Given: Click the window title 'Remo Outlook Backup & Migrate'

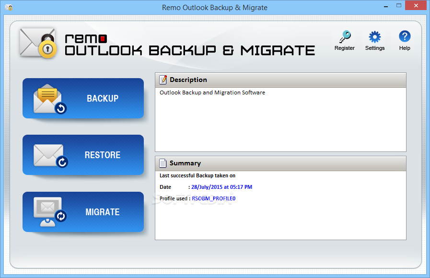Looking at the screenshot, I should 214,8.
